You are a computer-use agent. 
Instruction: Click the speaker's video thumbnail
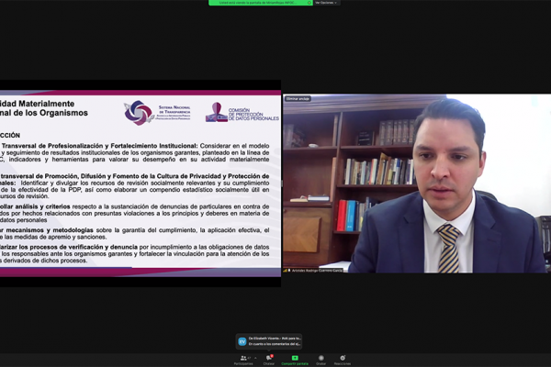pyautogui.click(x=417, y=183)
